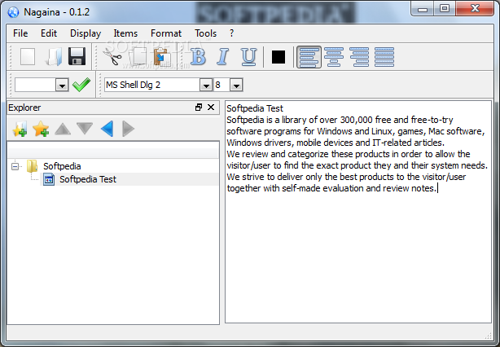Center the text alignment

click(334, 57)
